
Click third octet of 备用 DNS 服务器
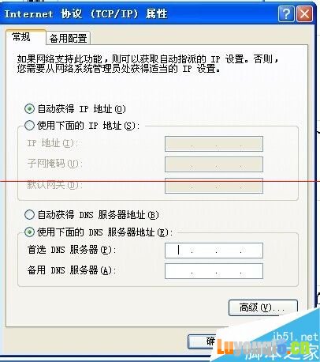(229, 271)
